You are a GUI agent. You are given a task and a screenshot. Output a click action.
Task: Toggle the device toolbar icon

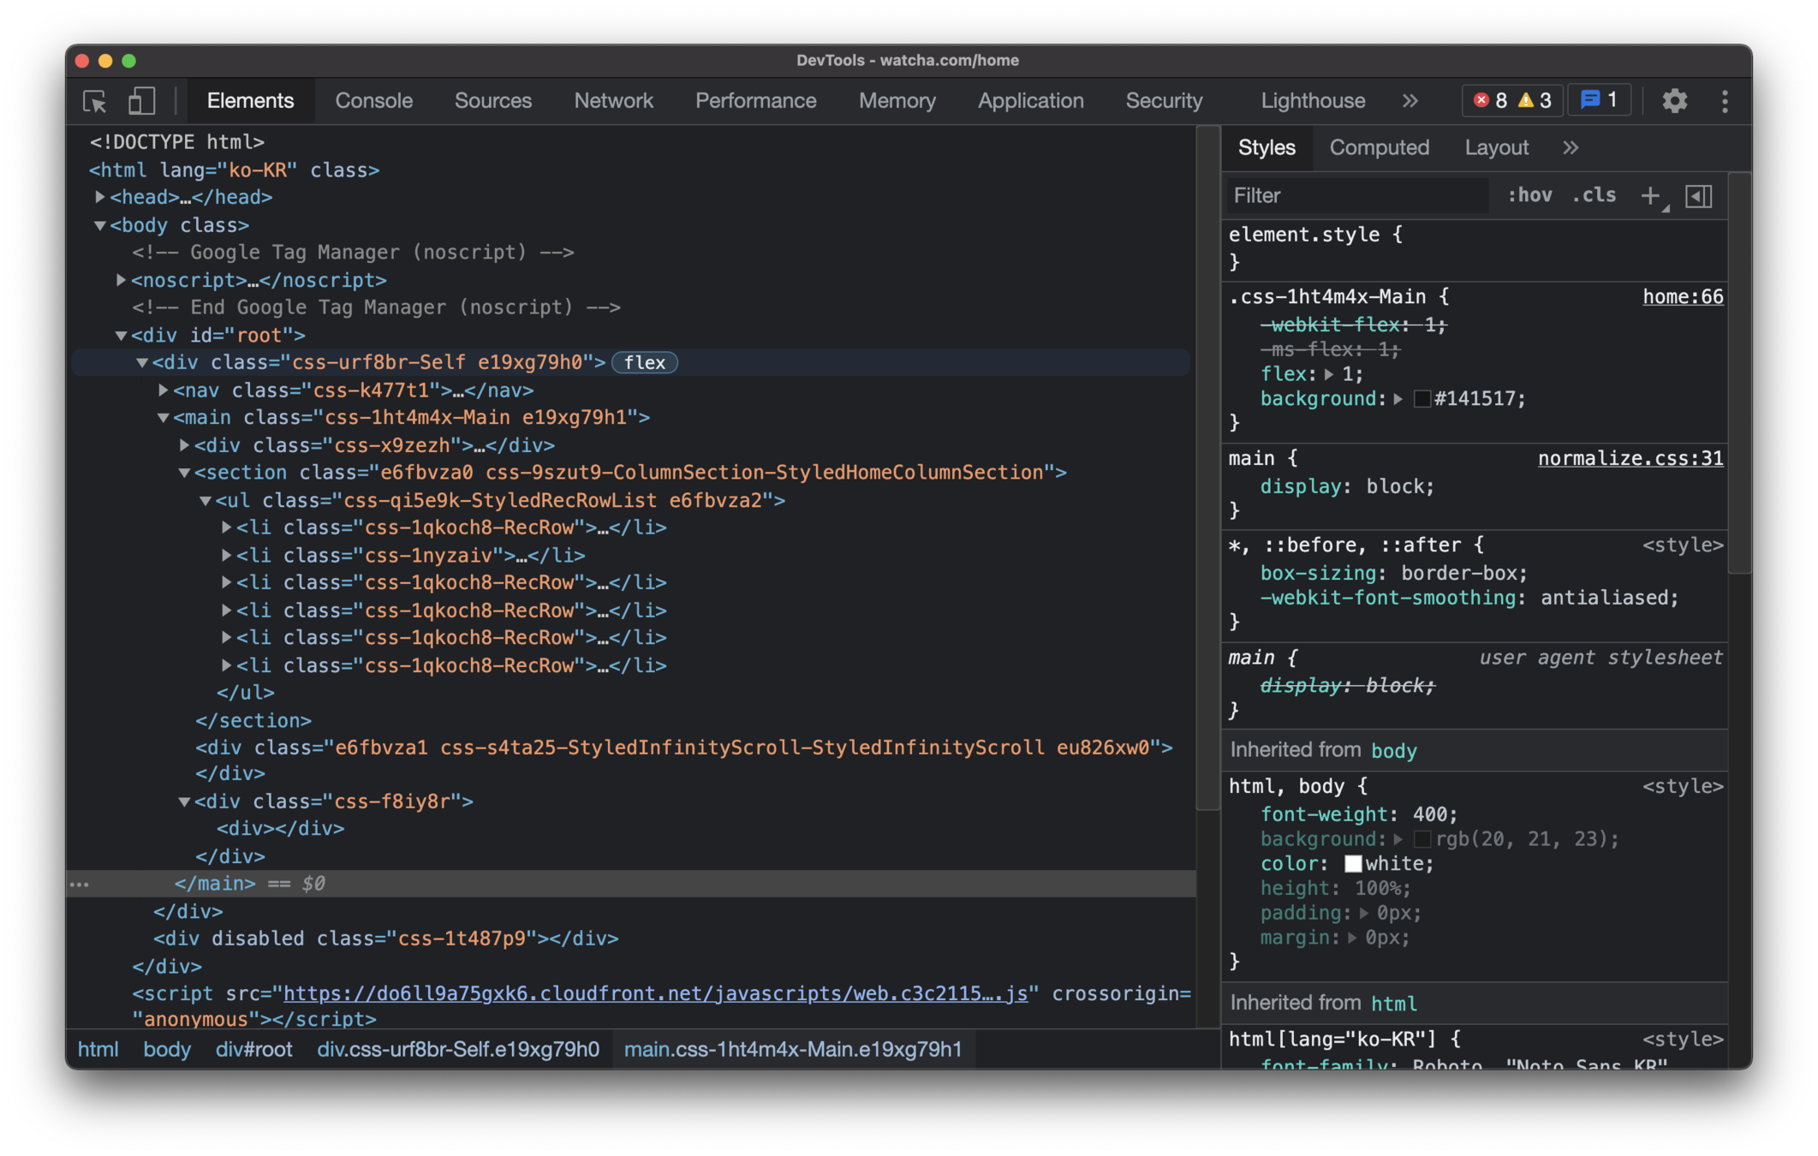click(141, 101)
